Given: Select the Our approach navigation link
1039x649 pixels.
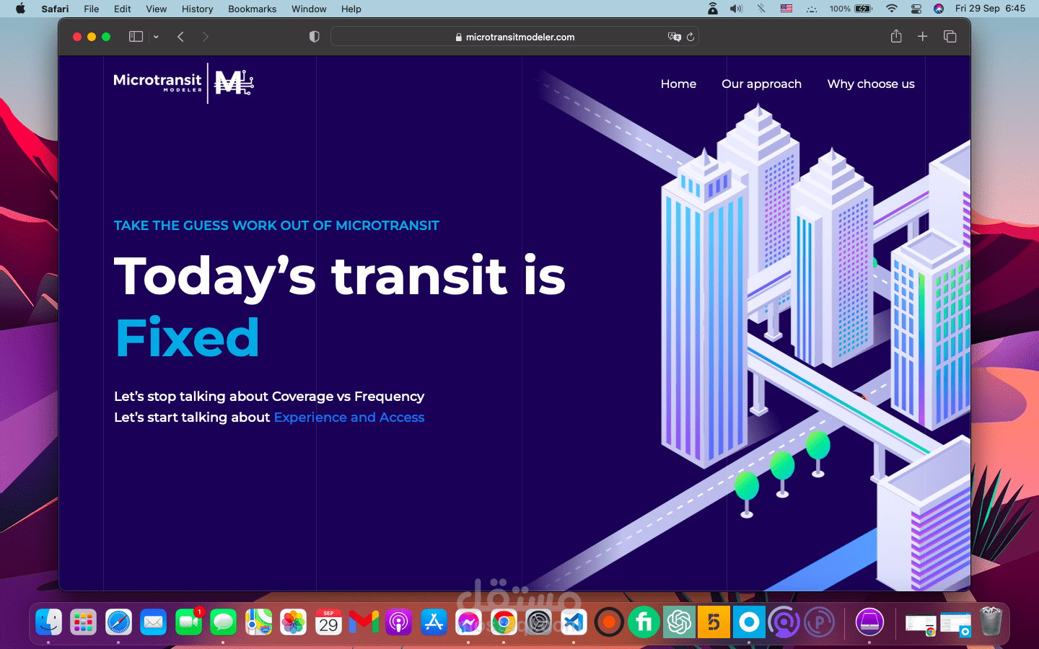Looking at the screenshot, I should pos(761,84).
